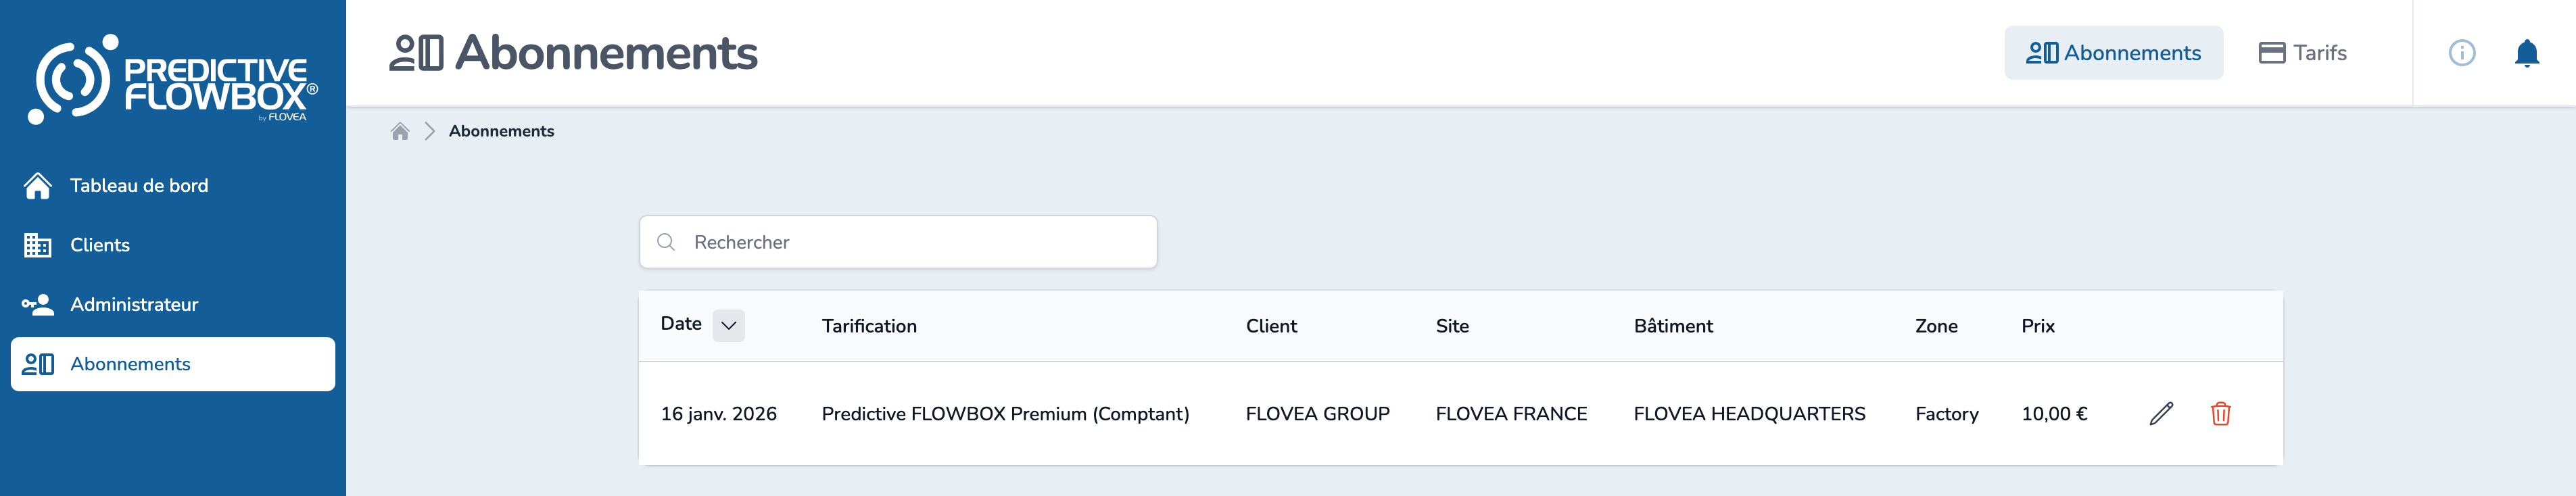
Task: Select Abonnements in the sidebar
Action: click(x=130, y=364)
